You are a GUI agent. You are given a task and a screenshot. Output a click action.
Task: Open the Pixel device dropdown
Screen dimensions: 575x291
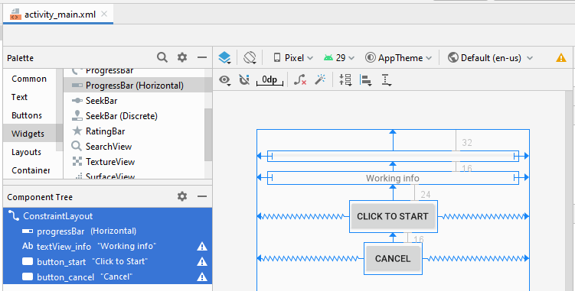293,58
